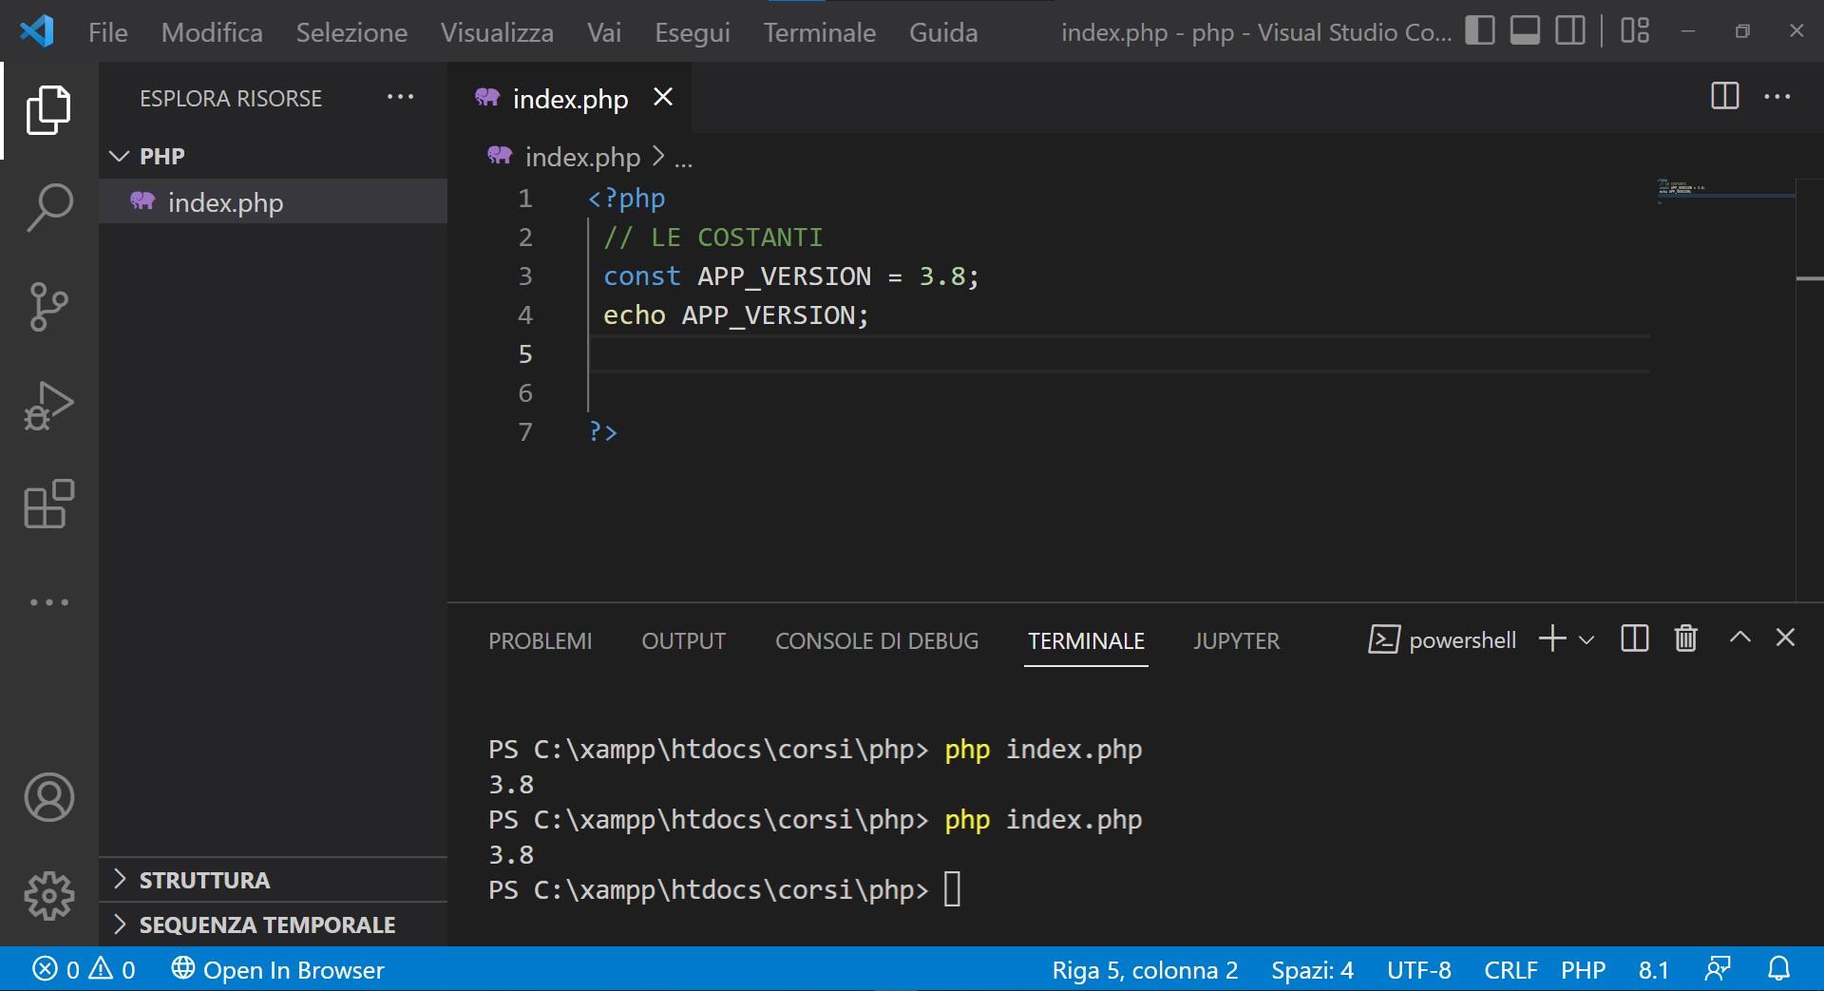This screenshot has width=1824, height=991.
Task: Select the TERMINALE panel tab
Action: coord(1086,641)
